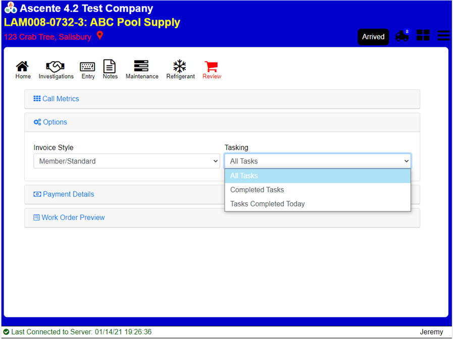Open the Investigations handshake icon

pos(56,67)
